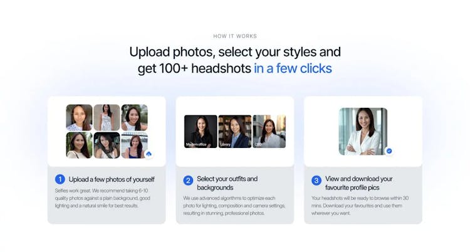
Task: Click the "Selfies work great" description text
Action: 103,198
